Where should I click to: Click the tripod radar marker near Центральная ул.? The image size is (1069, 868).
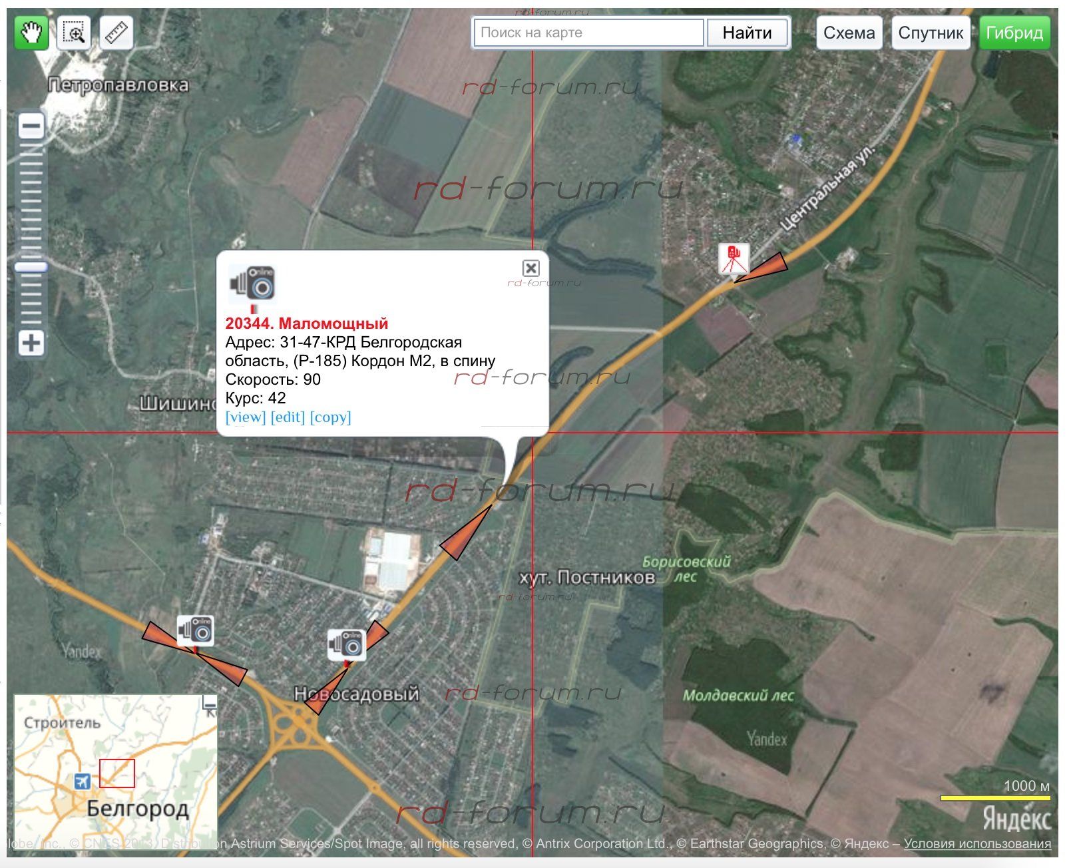tap(734, 260)
